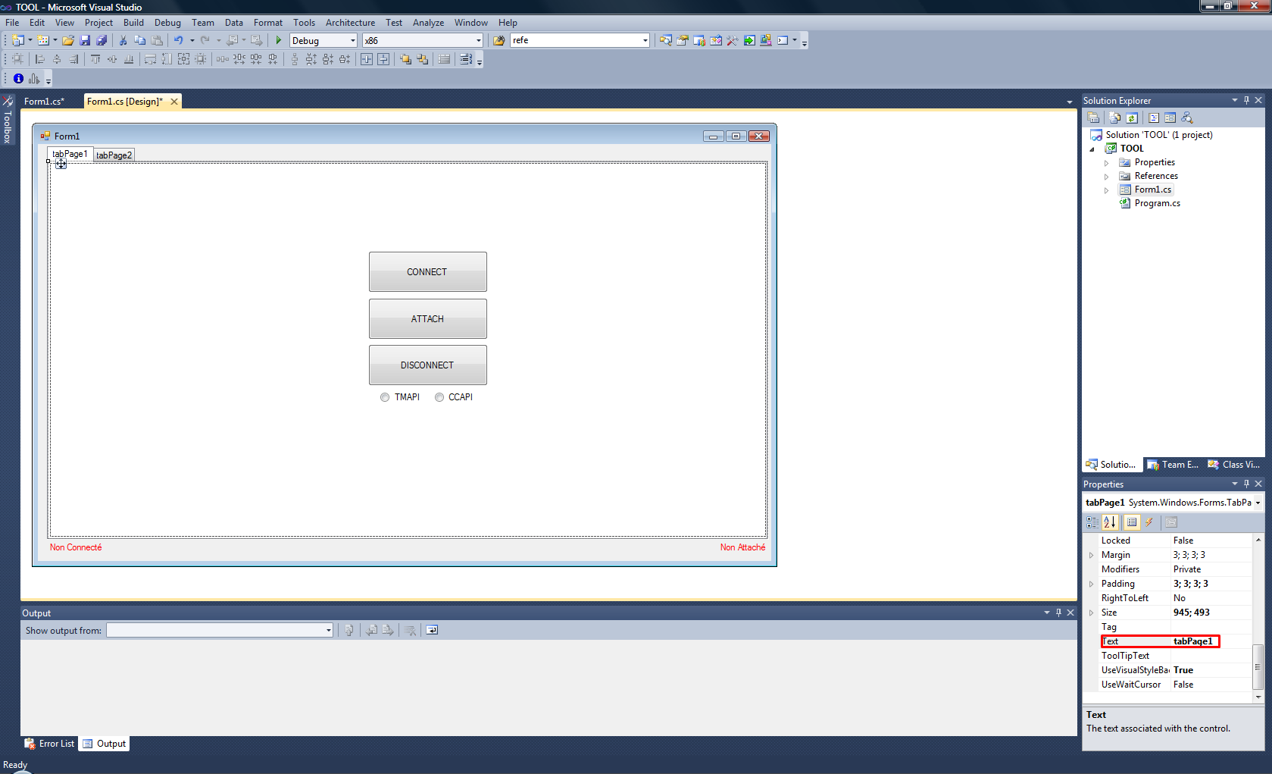1272x774 pixels.
Task: Click the Align Lefts layout icon
Action: (40, 59)
